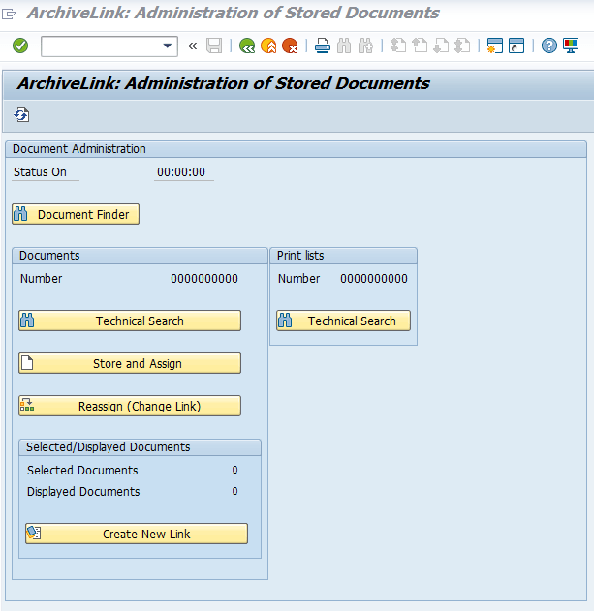
Task: Click the Customize Local Layout monitor icon
Action: click(x=571, y=46)
